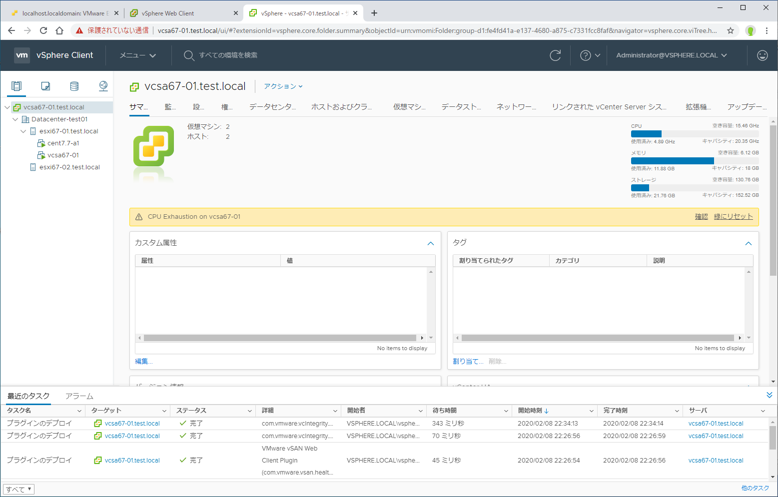Screen dimensions: 778x497
Task: Click main content vertical scrollbar
Action: pyautogui.click(x=773, y=200)
